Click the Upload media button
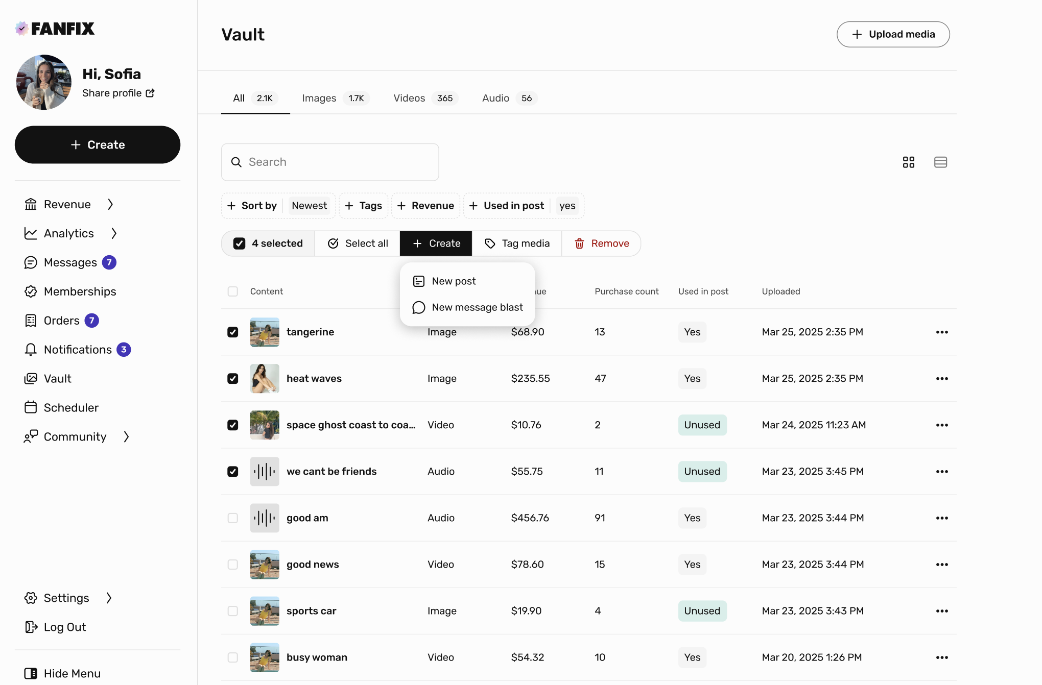This screenshot has width=1042, height=685. 893,34
